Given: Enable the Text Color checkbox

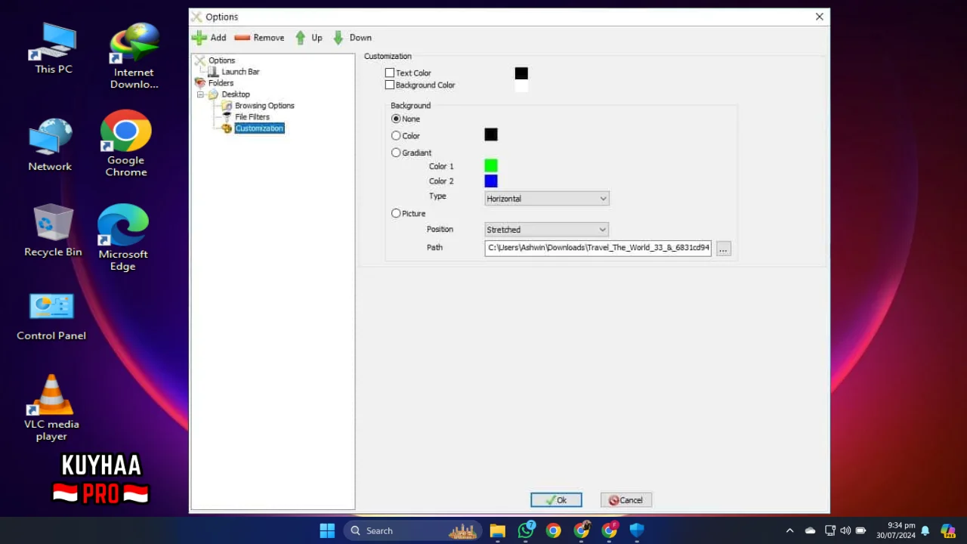Looking at the screenshot, I should tap(390, 73).
